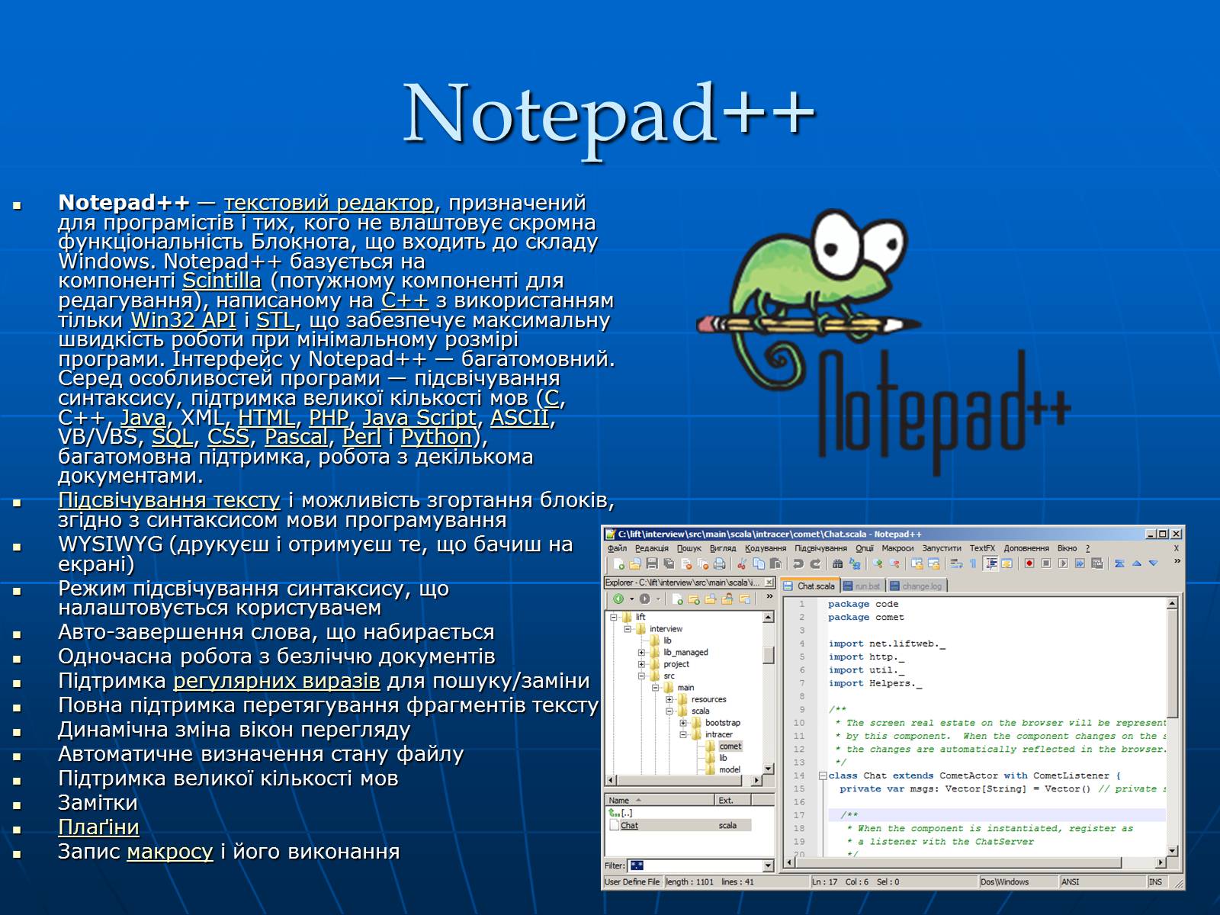
Task: Click the Cut scissors icon
Action: click(741, 564)
